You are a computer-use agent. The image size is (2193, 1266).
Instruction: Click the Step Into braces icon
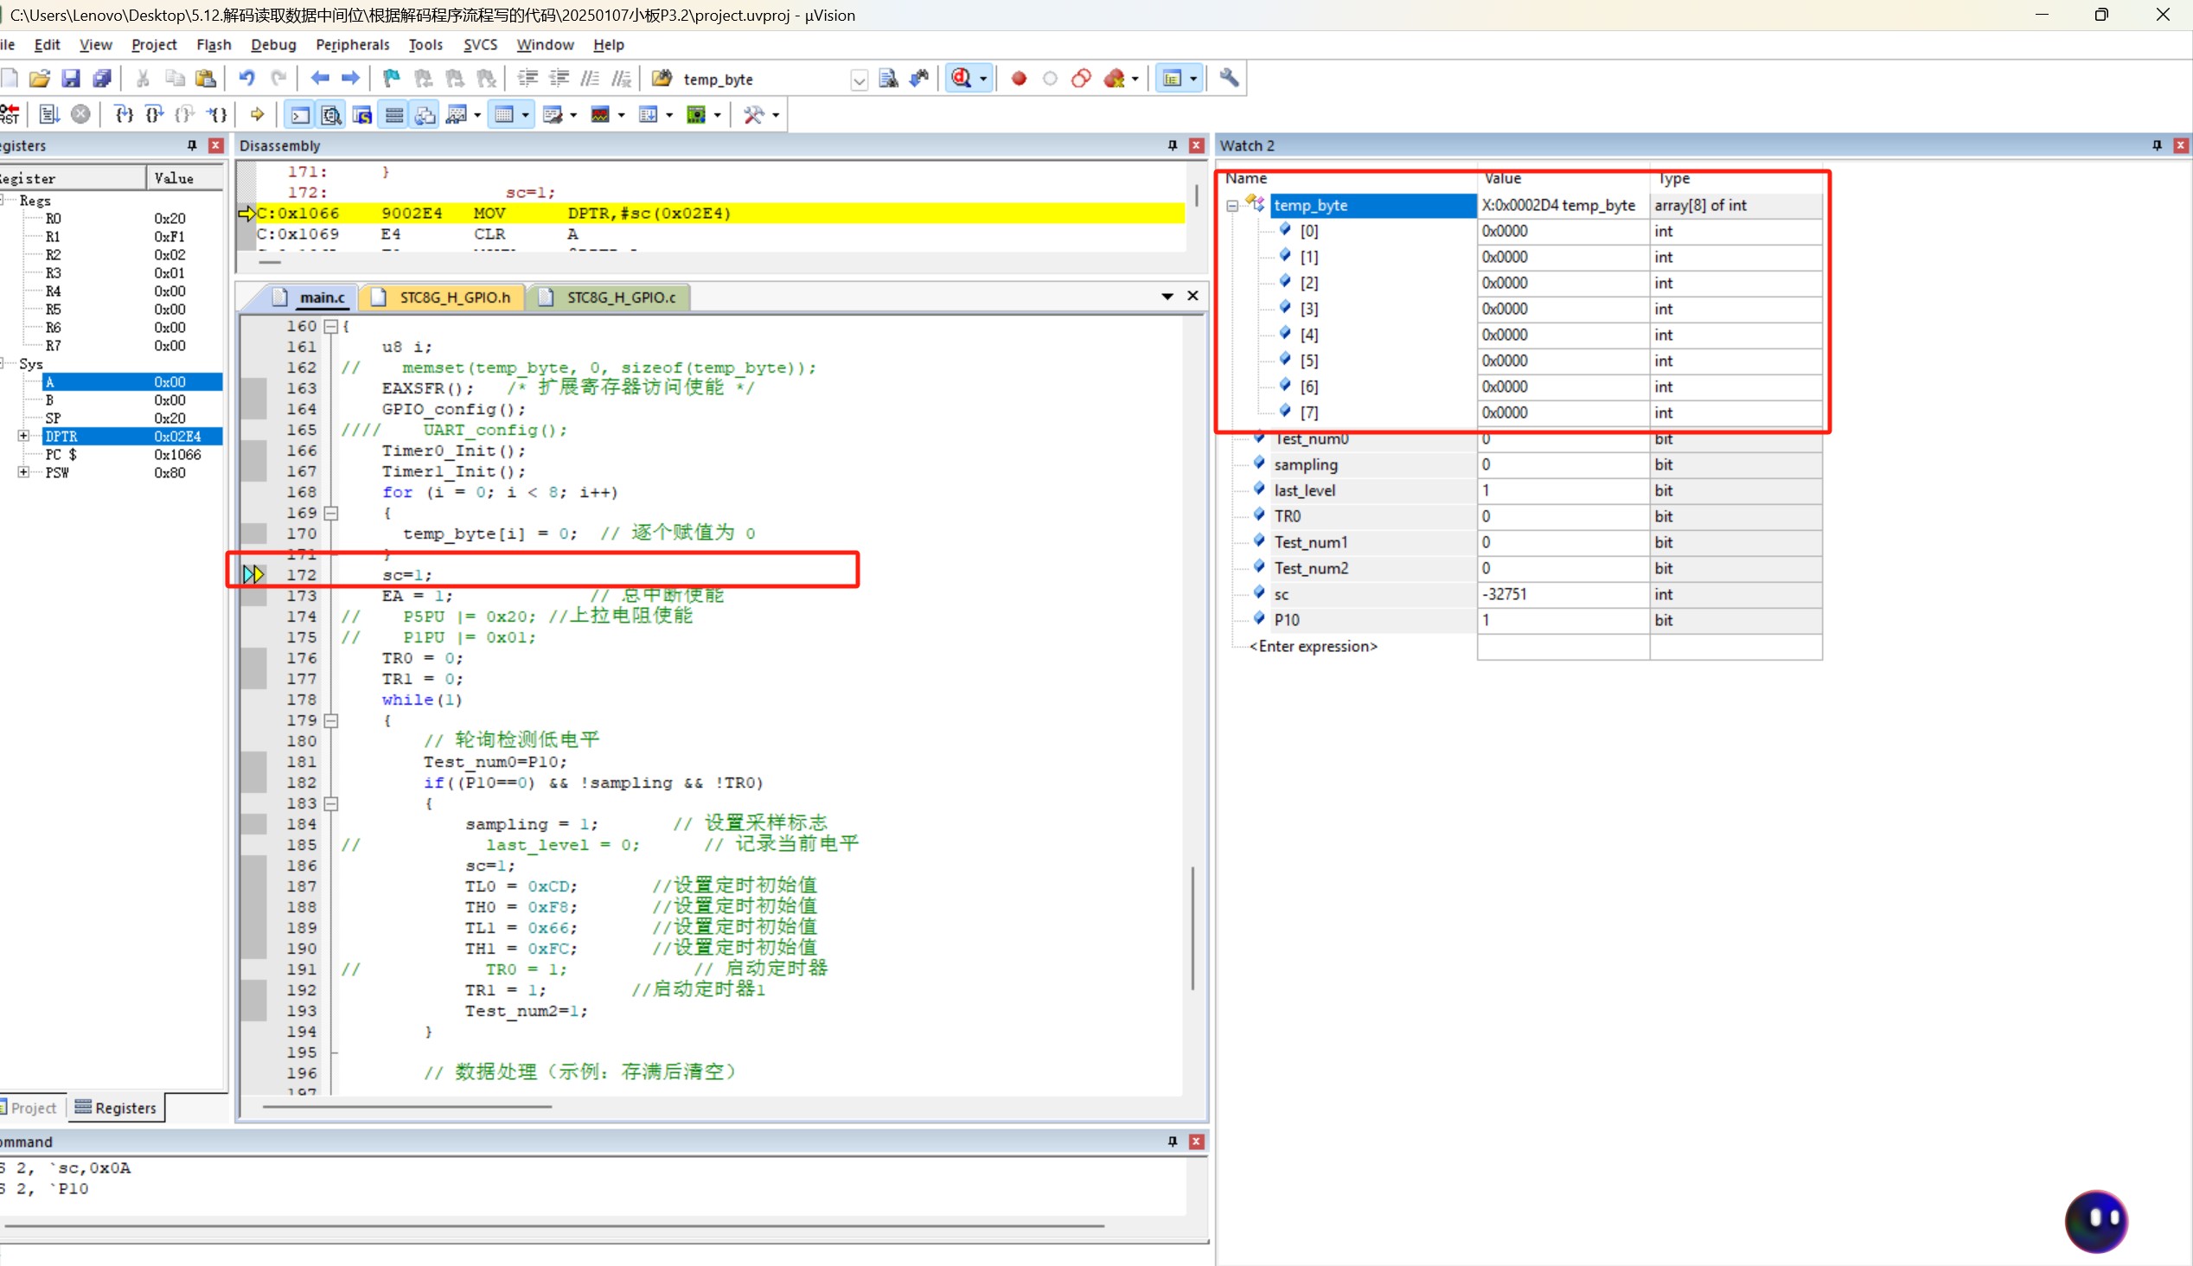tap(125, 114)
